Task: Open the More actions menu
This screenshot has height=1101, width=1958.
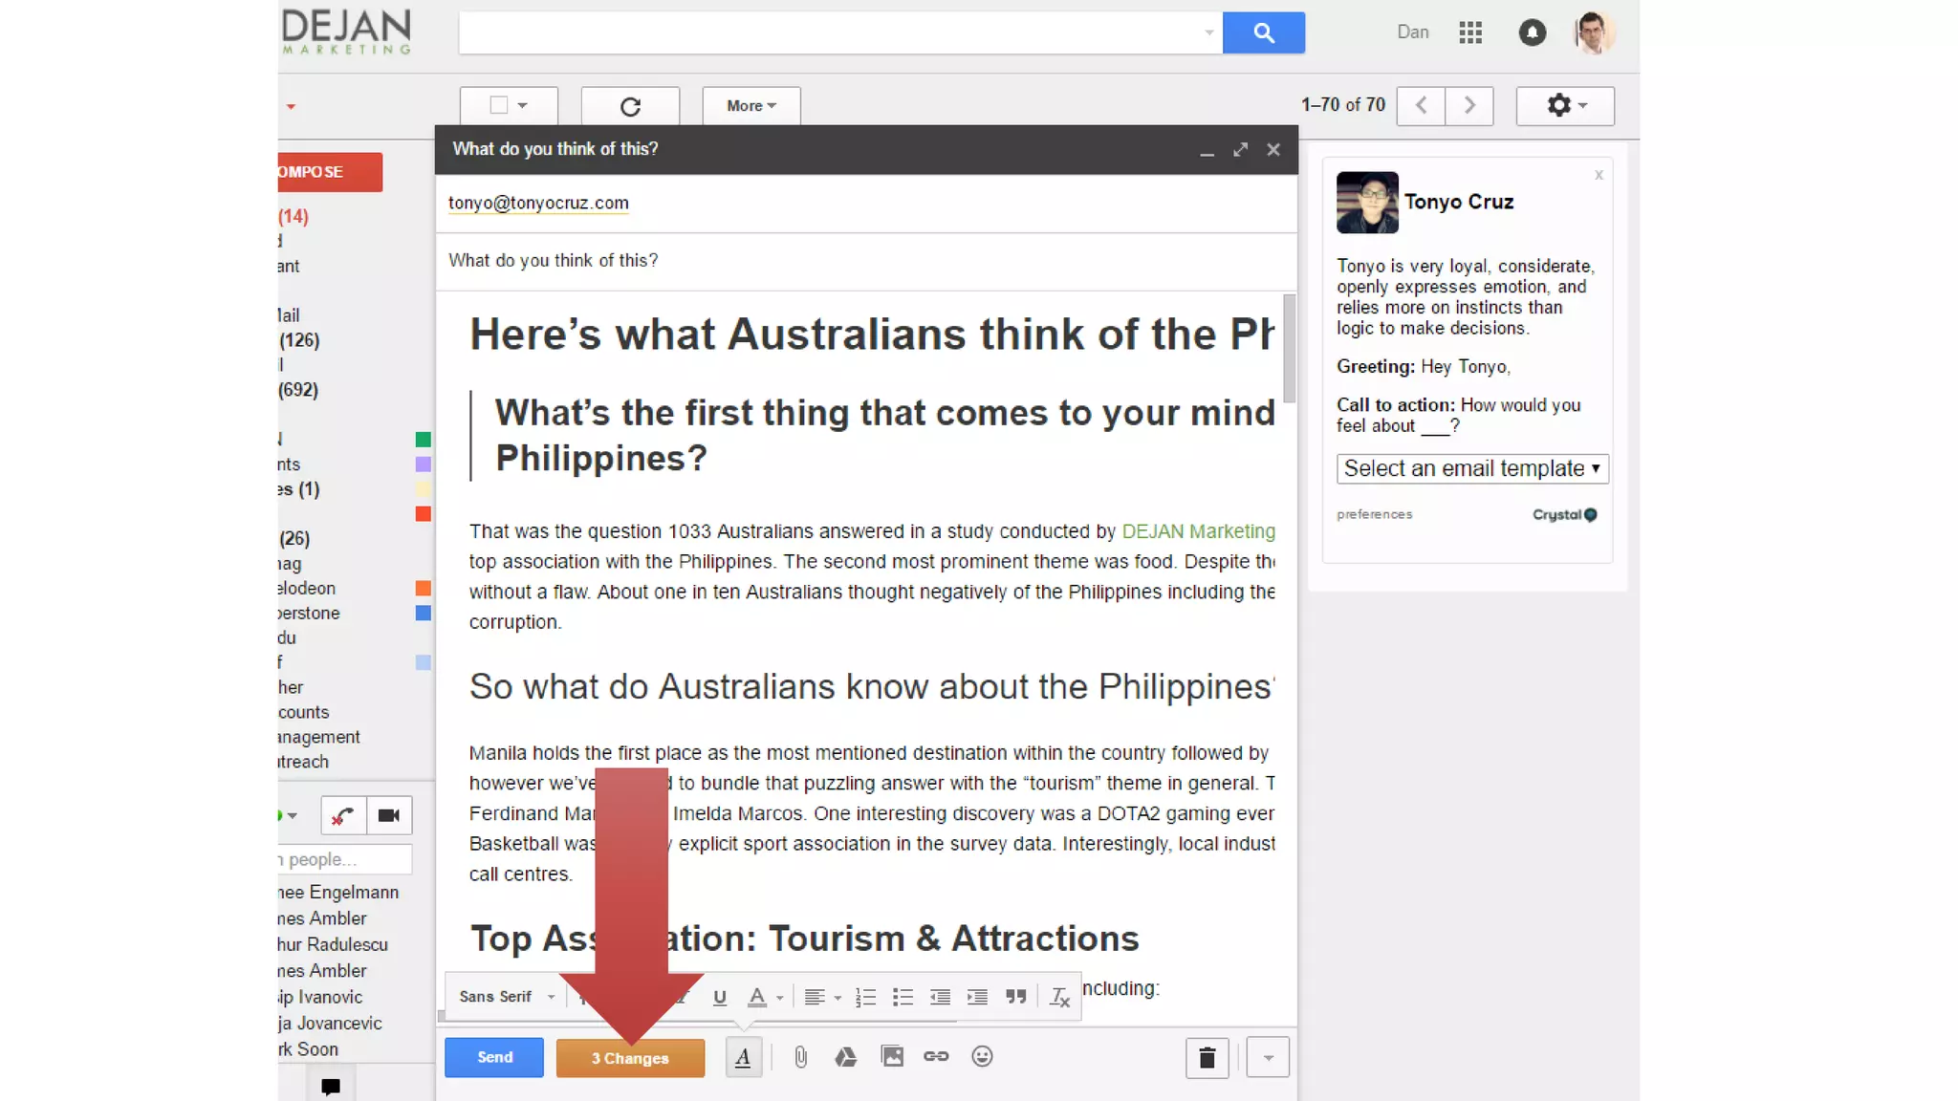Action: (751, 106)
